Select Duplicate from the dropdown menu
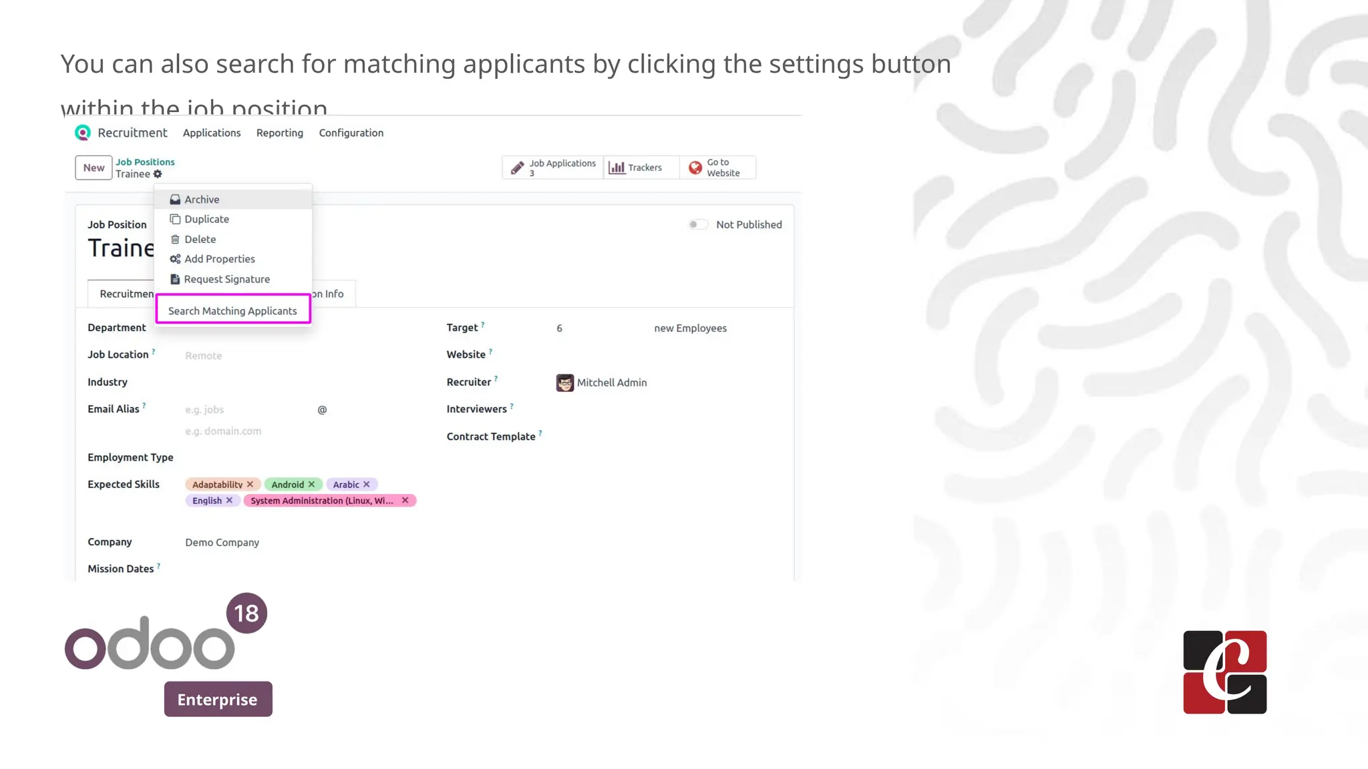Viewport: 1368px width, 769px height. point(233,219)
